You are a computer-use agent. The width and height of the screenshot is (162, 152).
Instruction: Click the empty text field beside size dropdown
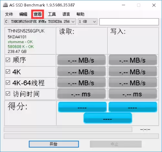tap(129, 22)
